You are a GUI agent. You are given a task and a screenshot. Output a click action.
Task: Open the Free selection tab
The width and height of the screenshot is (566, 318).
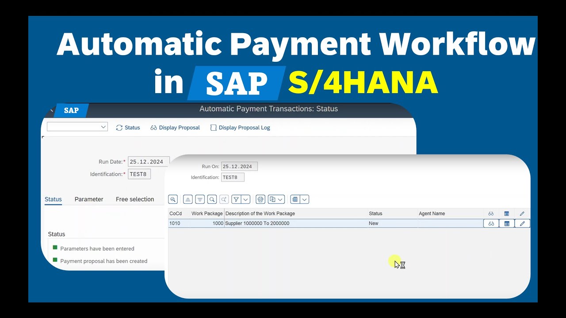pos(135,199)
